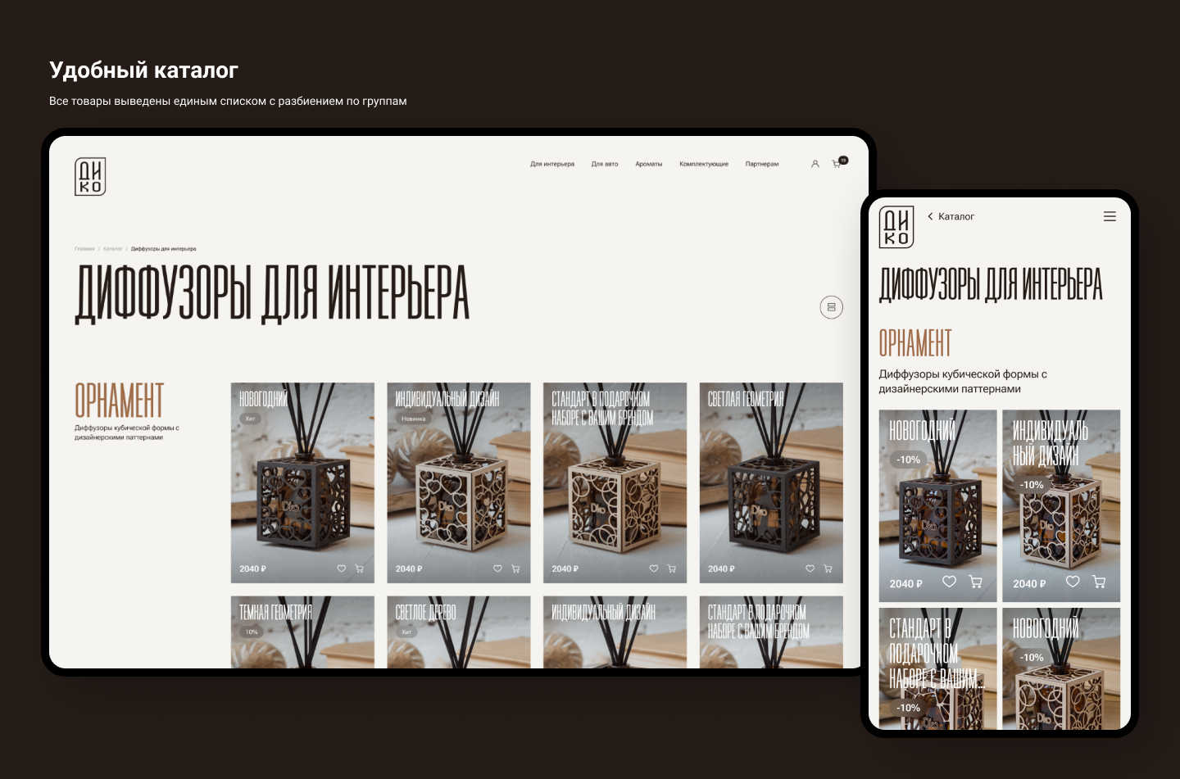Click the Удобный каталог heading

point(144,70)
